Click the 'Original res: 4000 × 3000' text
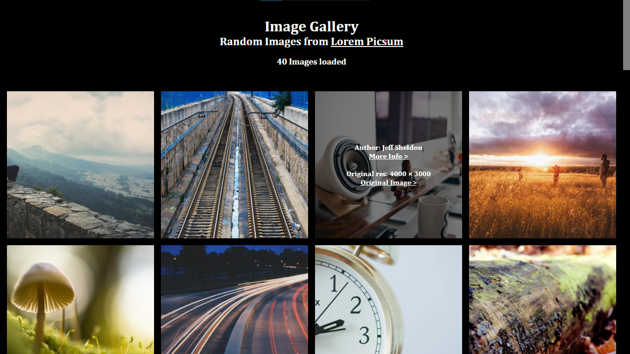Image resolution: width=630 pixels, height=354 pixels. (388, 174)
